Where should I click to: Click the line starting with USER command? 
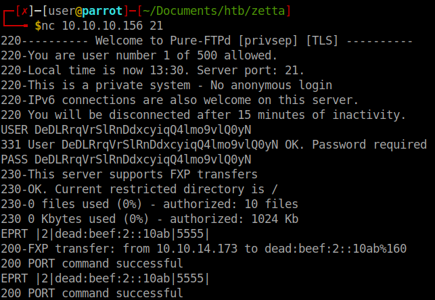[126, 130]
